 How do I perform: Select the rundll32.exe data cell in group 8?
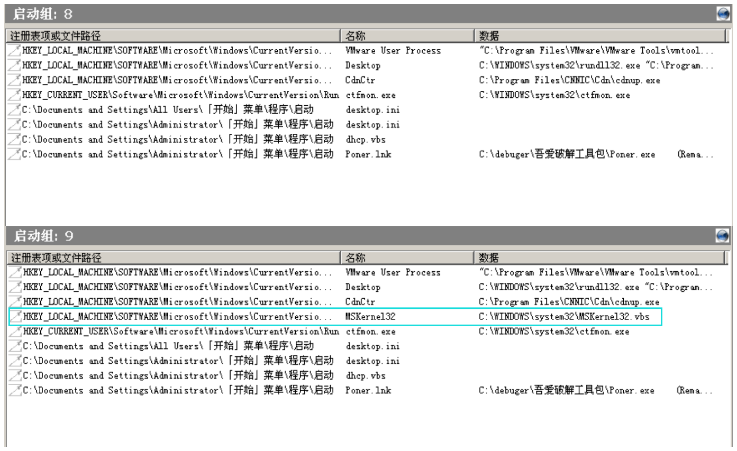(597, 66)
